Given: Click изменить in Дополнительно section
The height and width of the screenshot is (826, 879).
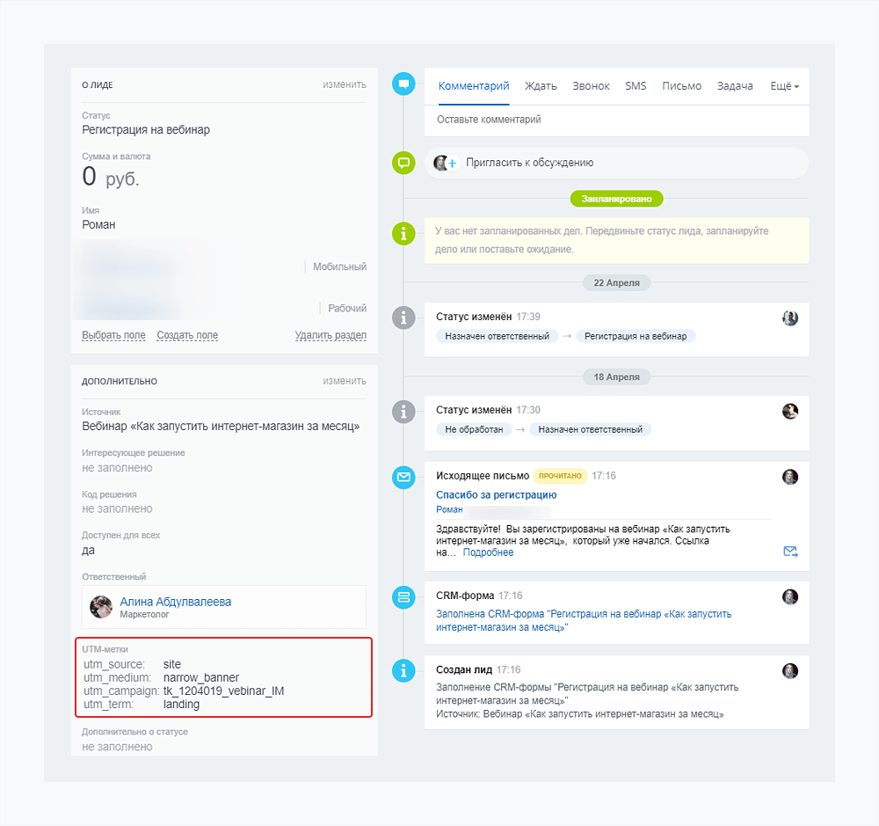Looking at the screenshot, I should 345,381.
